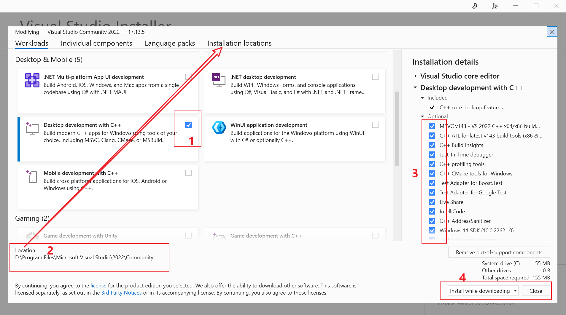566x315 pixels.
Task: Open the 3rd Party Notices link
Action: (121, 293)
